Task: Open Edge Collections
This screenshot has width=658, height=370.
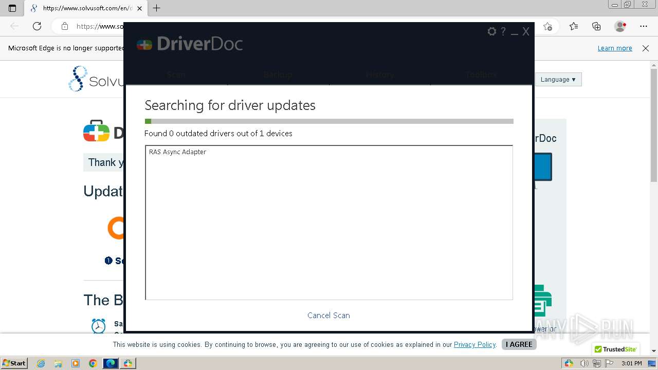Action: coord(596,26)
